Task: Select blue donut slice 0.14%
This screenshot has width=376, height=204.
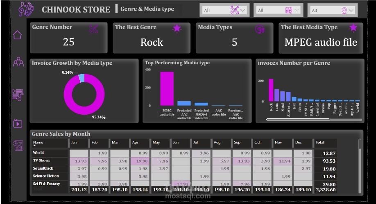Action: tap(82, 78)
